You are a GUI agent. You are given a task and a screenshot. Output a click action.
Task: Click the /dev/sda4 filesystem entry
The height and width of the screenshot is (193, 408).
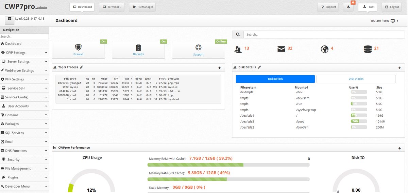point(247,116)
